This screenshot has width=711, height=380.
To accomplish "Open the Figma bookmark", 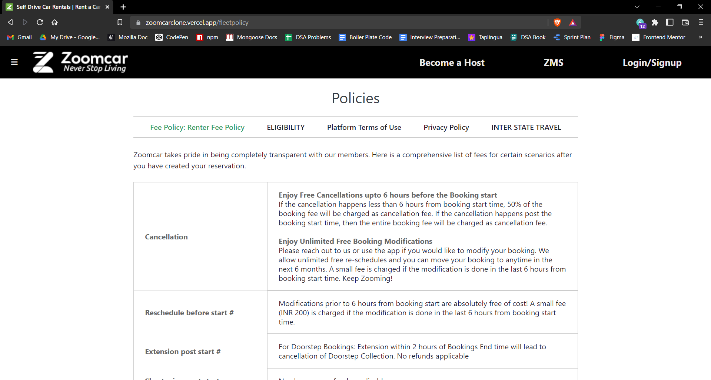I will click(611, 37).
